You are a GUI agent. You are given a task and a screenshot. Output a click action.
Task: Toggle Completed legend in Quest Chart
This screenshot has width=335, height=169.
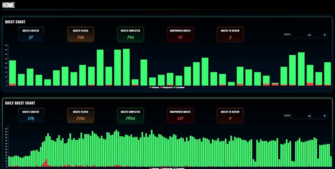tap(179, 87)
